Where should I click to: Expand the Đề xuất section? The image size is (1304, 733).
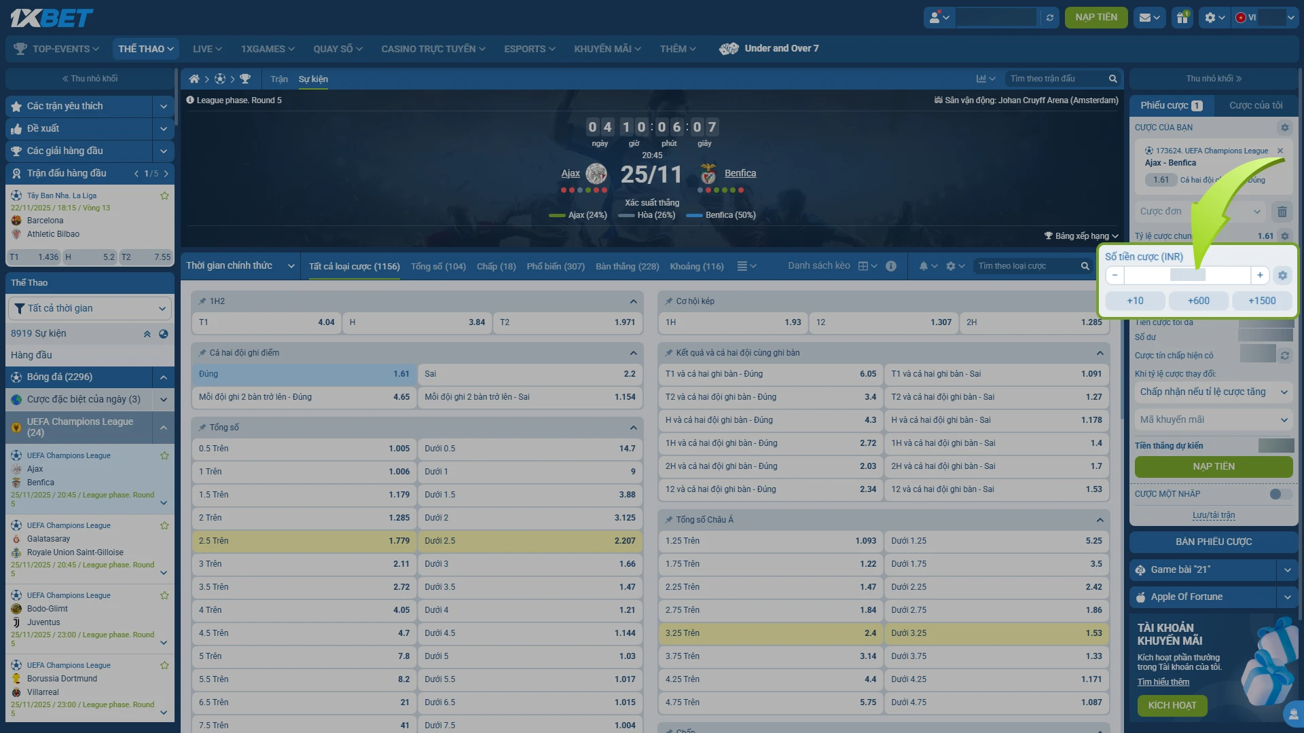click(x=164, y=129)
